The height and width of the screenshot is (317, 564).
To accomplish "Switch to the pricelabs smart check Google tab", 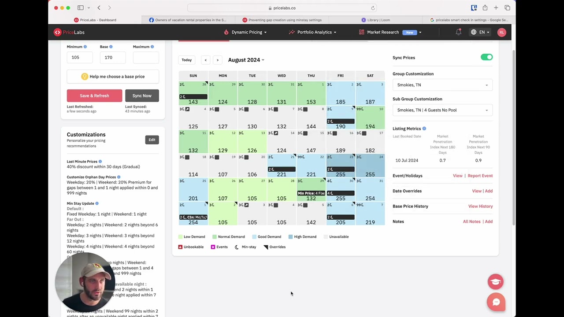I will coord(469,20).
